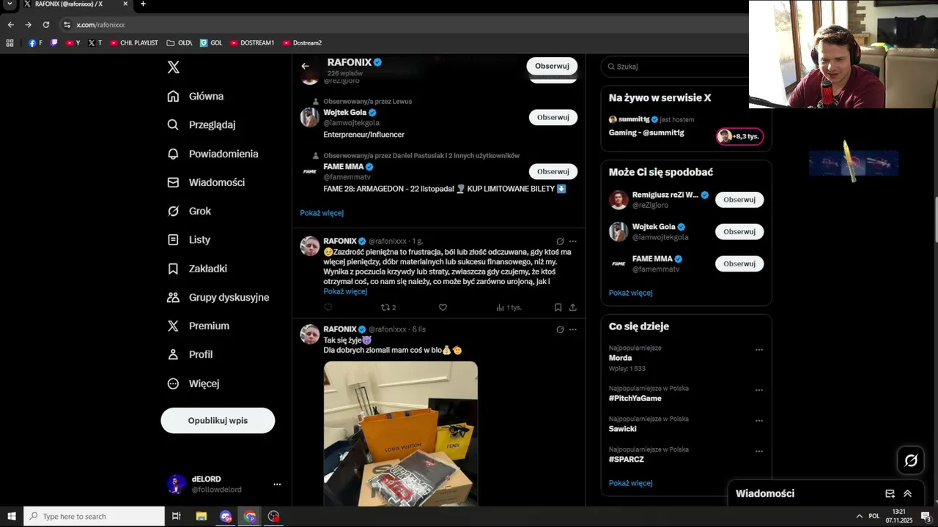Follow Wojtek Gola in Może Ci się spodobać
Screen dimensions: 938x527
(739, 231)
